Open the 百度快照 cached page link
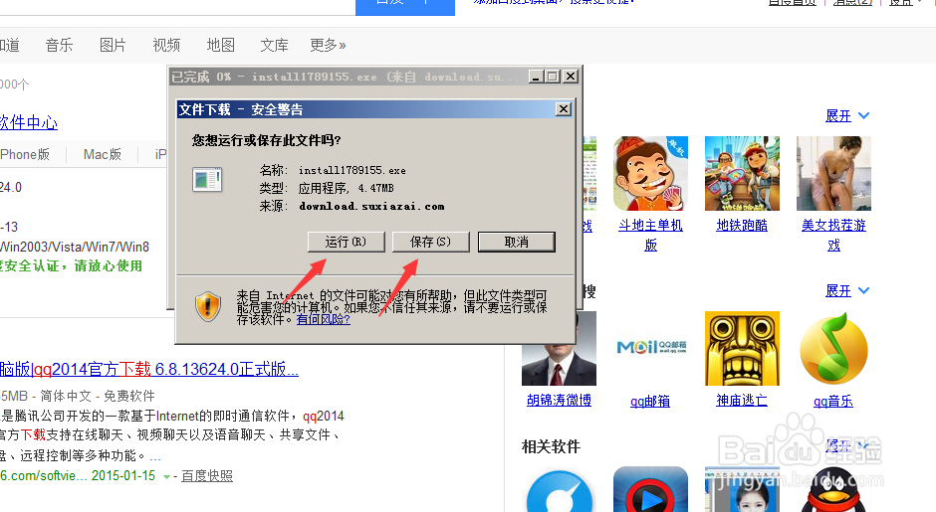936x512 pixels. pyautogui.click(x=207, y=475)
